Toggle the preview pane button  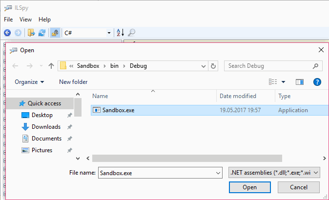click(x=300, y=82)
